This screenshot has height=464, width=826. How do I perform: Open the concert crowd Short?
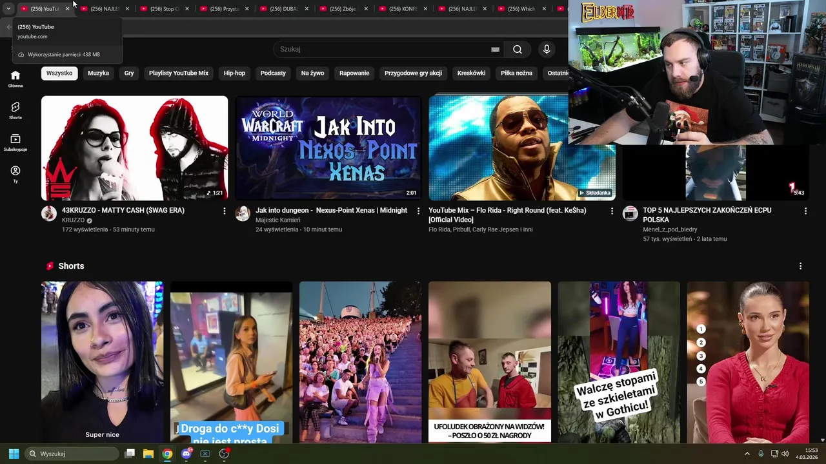coord(360,362)
